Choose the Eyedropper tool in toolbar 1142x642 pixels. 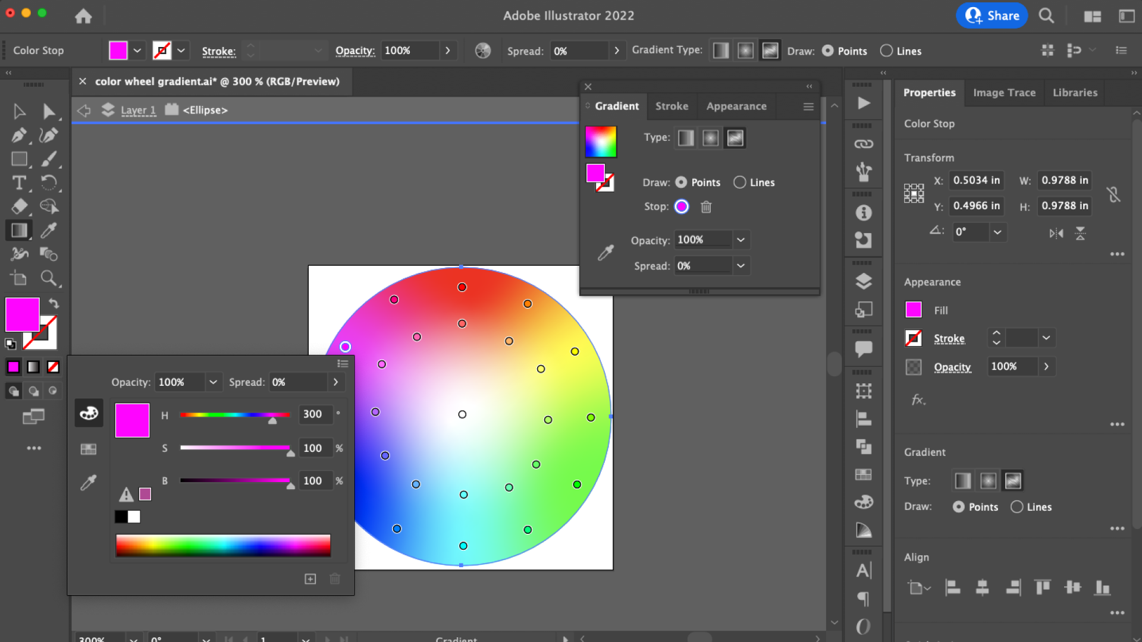point(49,230)
